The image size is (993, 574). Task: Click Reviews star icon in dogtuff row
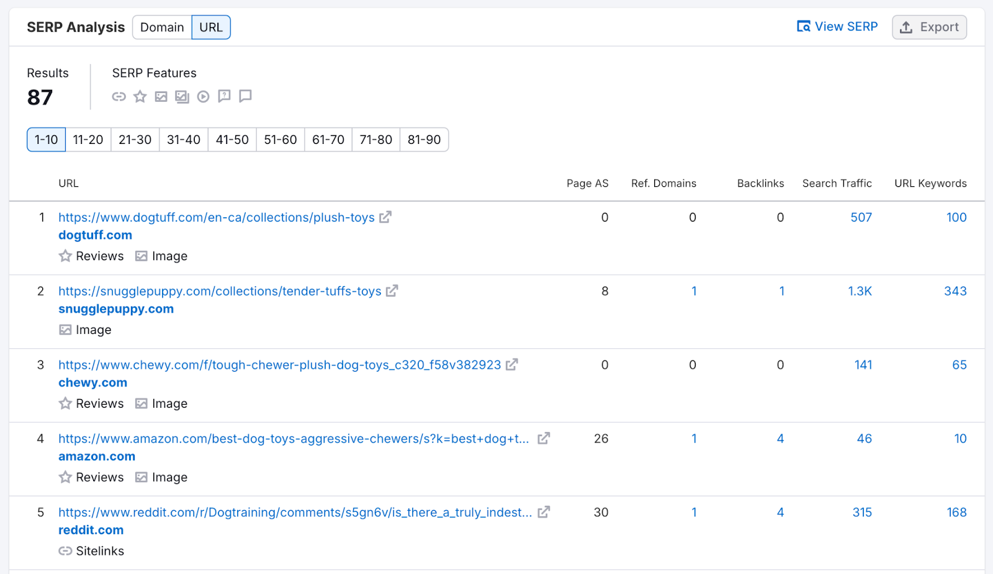point(65,256)
